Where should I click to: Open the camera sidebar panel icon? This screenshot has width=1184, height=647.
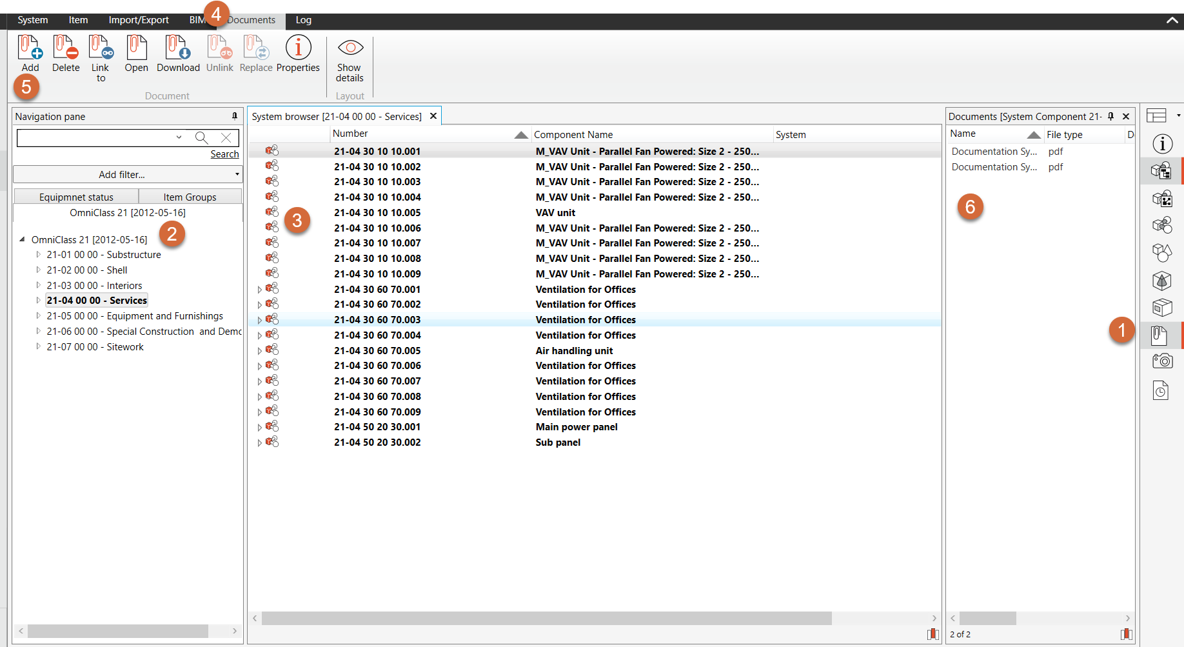(1161, 361)
